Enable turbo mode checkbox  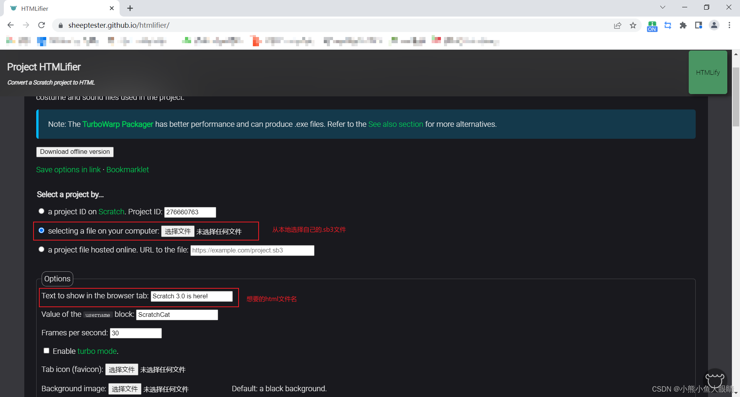click(46, 351)
